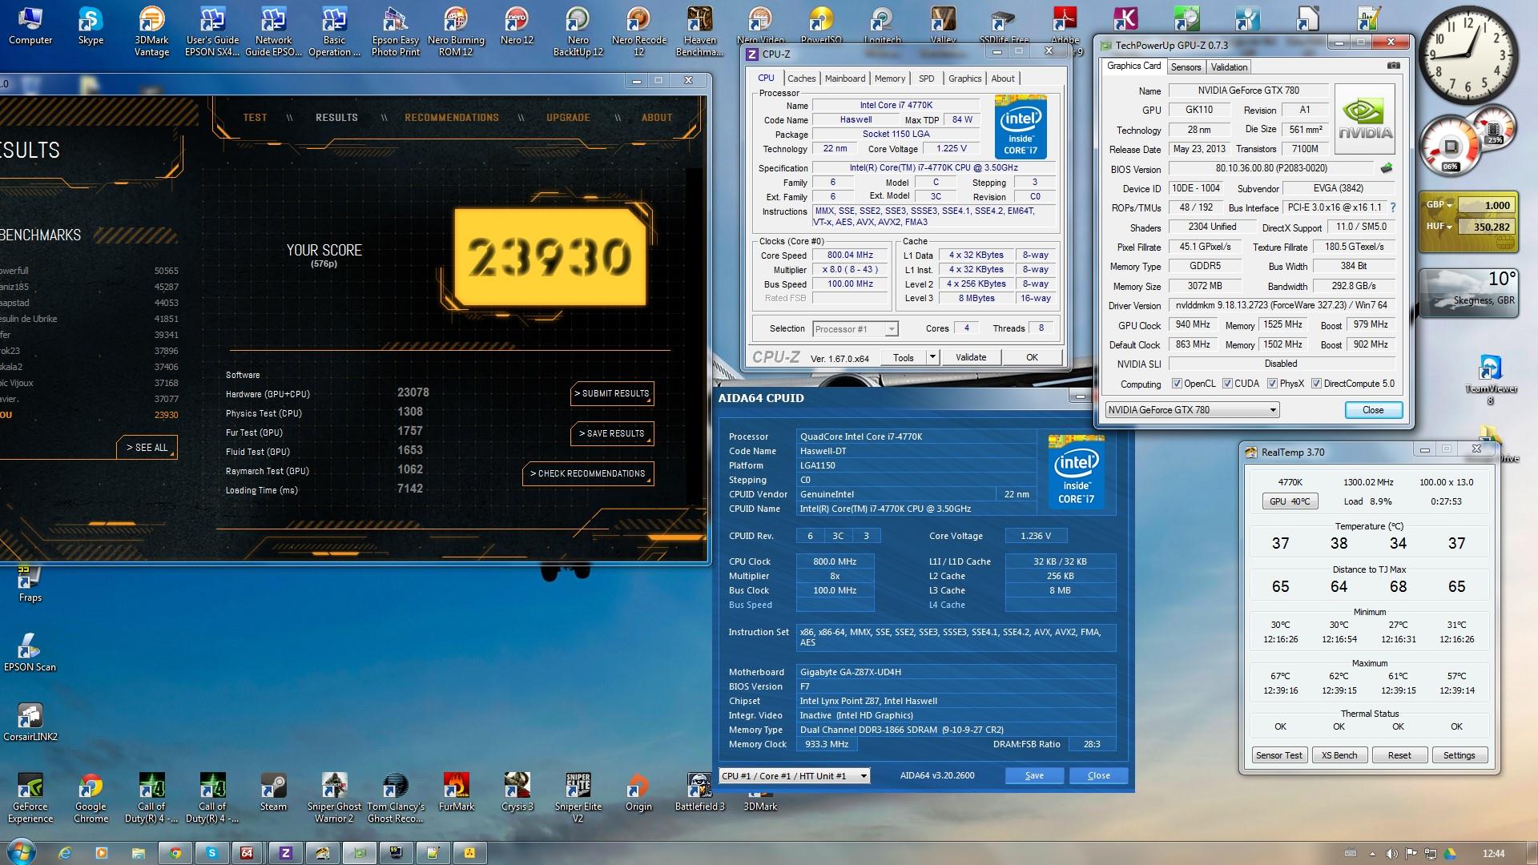Switch to CPU-Z via the taskbar Z icon
Viewport: 1538px width, 865px height.
click(x=285, y=853)
